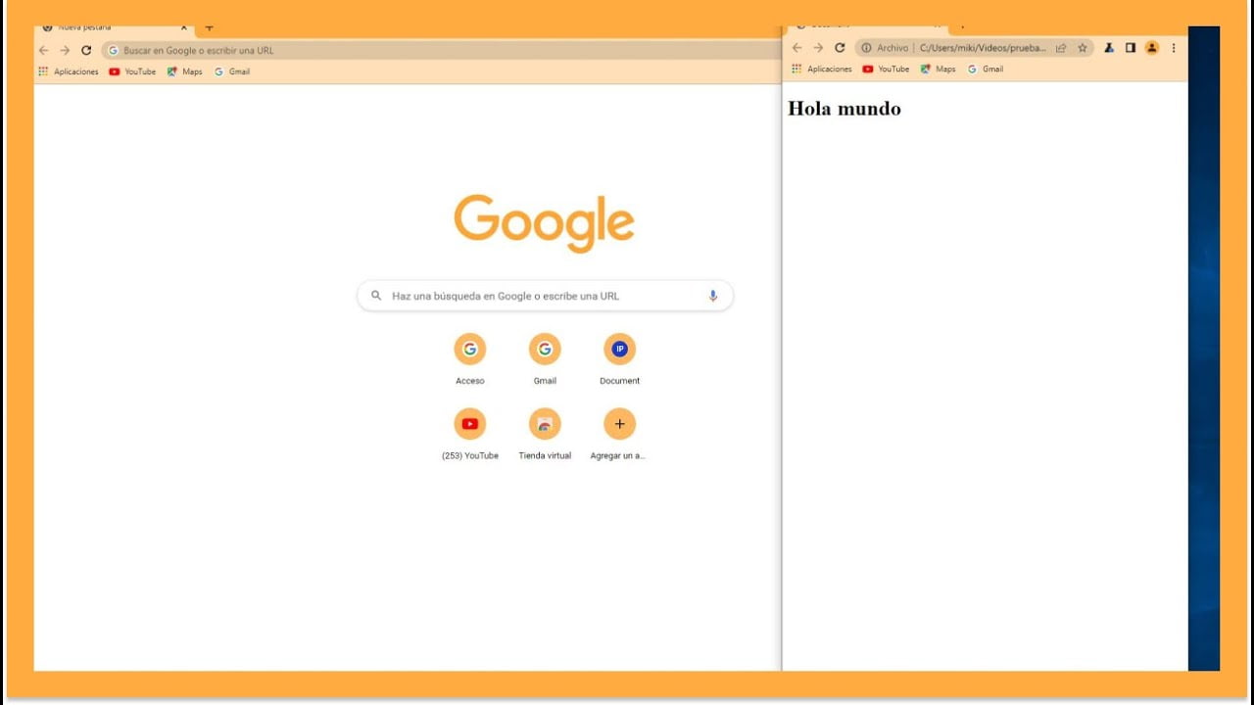Click the magnifier icon in search box

(x=376, y=296)
